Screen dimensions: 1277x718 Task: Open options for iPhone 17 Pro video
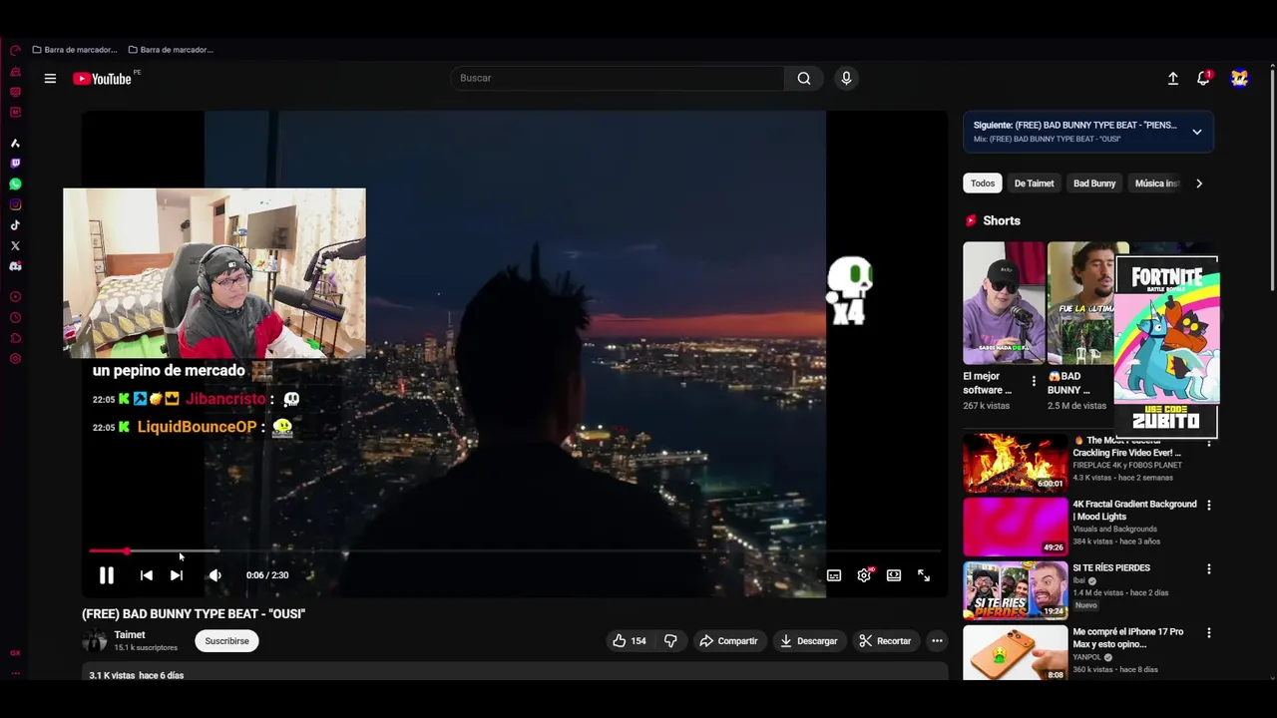coord(1209,633)
